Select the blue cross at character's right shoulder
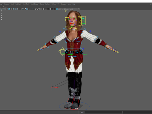 [x=60, y=32]
